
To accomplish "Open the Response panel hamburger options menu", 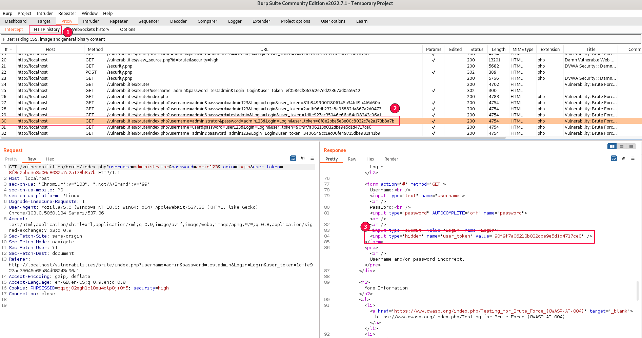I will (x=633, y=158).
